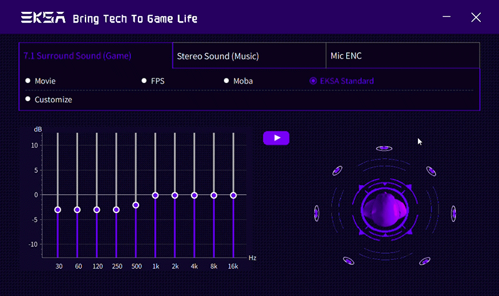This screenshot has height=296, width=499.
Task: Select the FPS preset radio button
Action: pos(144,81)
